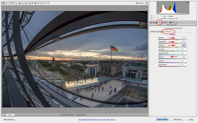
Task: Select the Zoom tool in the toolbar
Action: point(3,3)
